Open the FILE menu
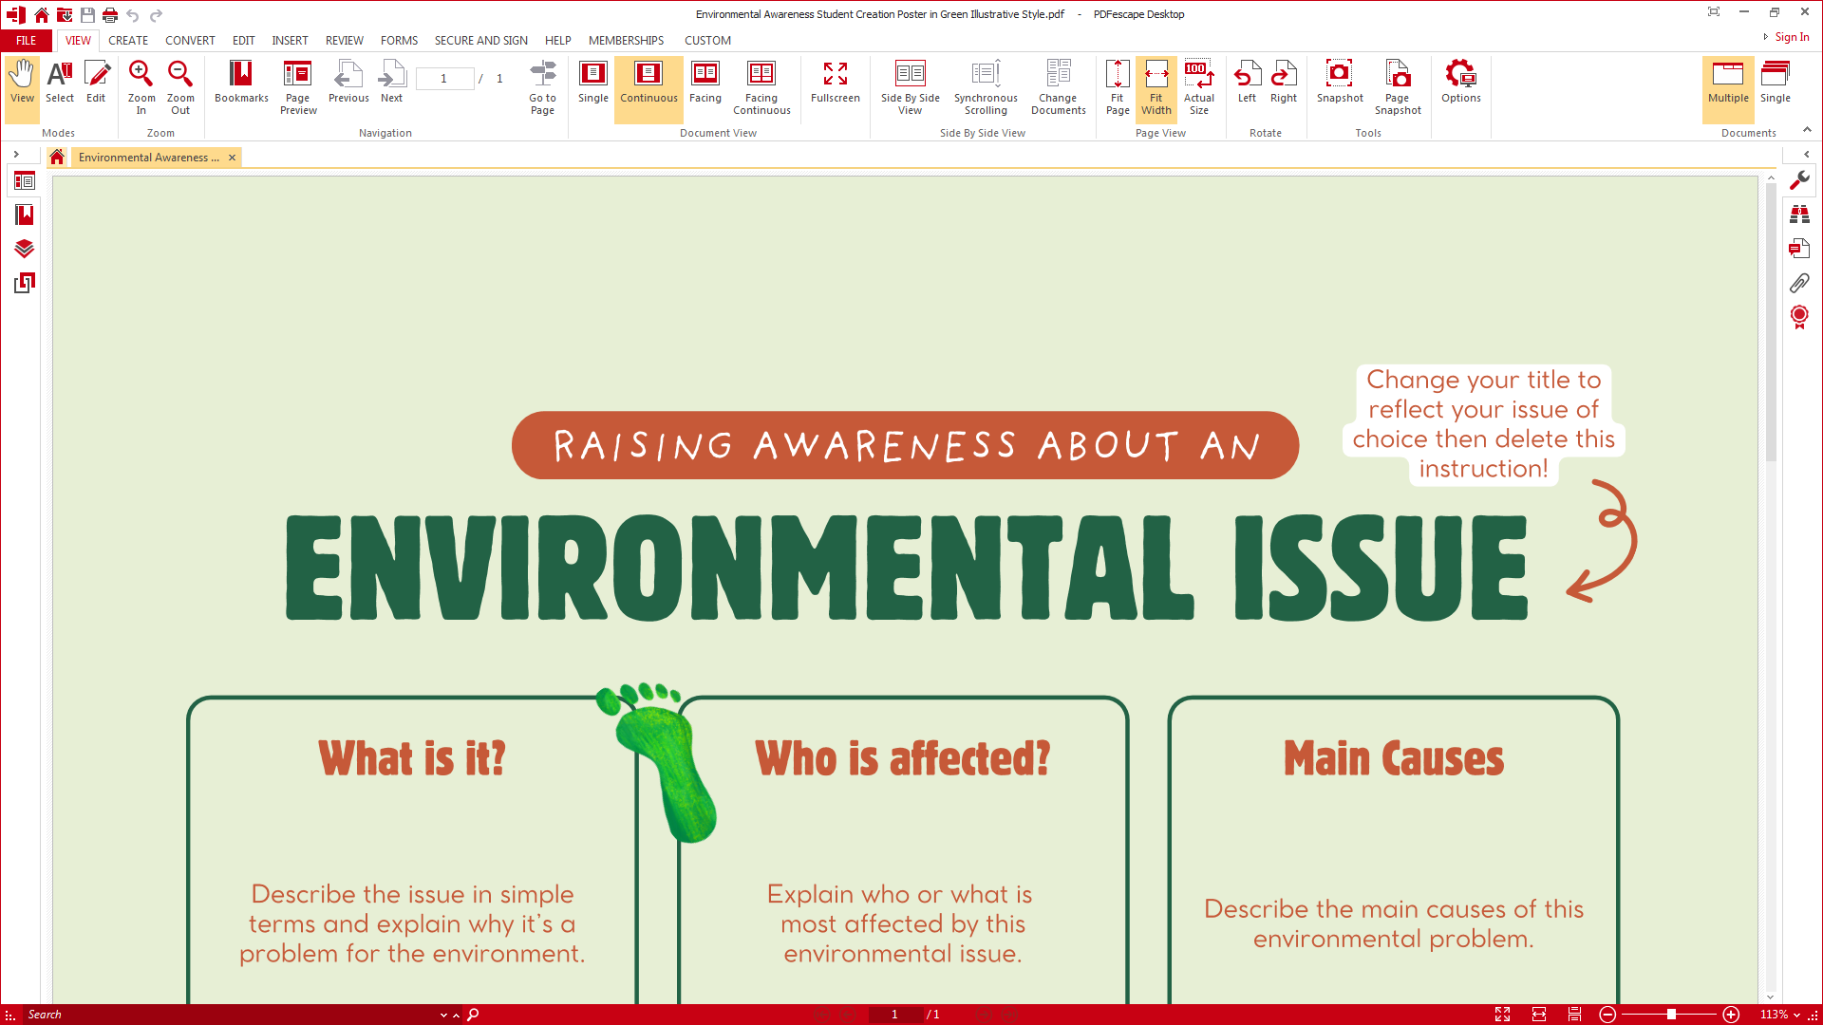This screenshot has height=1025, width=1823. pyautogui.click(x=27, y=41)
